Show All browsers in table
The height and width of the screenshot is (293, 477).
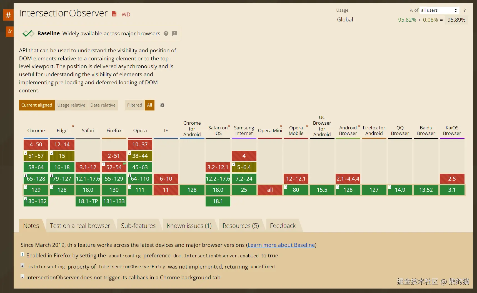(x=149, y=105)
